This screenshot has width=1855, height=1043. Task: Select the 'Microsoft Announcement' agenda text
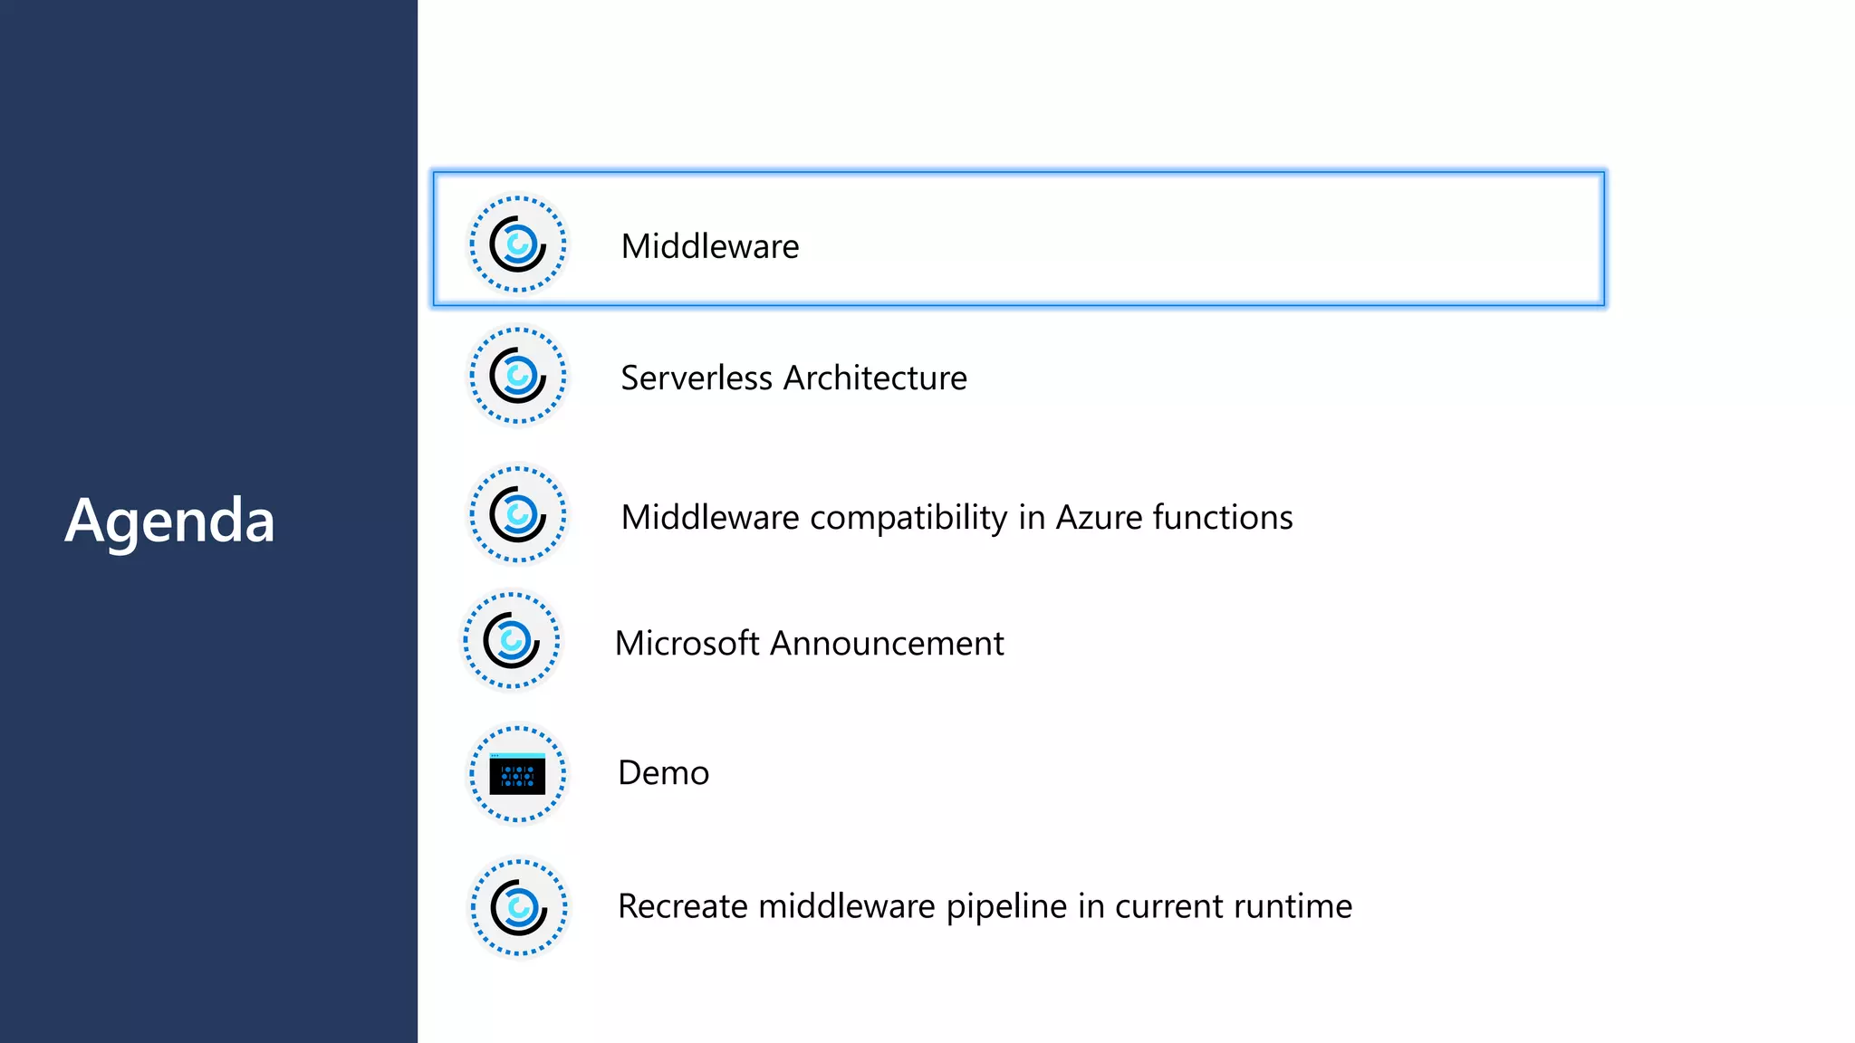[x=809, y=643]
